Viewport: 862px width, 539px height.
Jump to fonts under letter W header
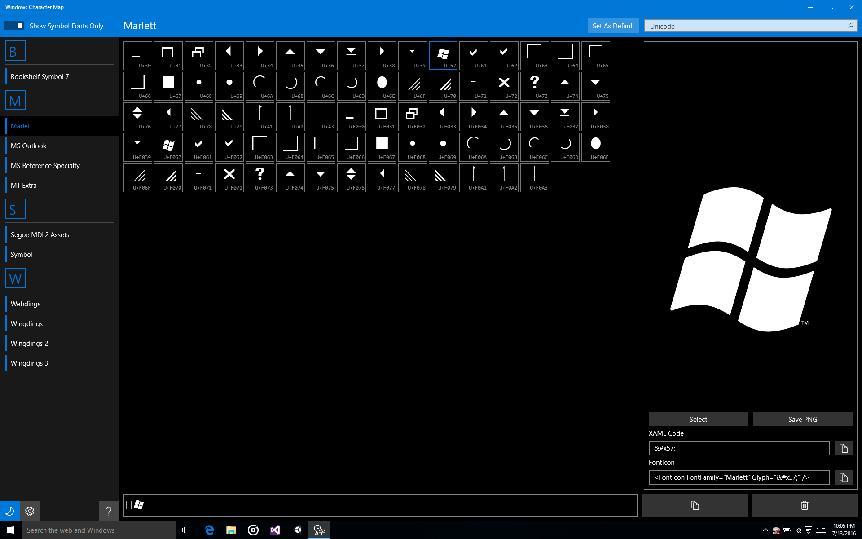pos(16,278)
